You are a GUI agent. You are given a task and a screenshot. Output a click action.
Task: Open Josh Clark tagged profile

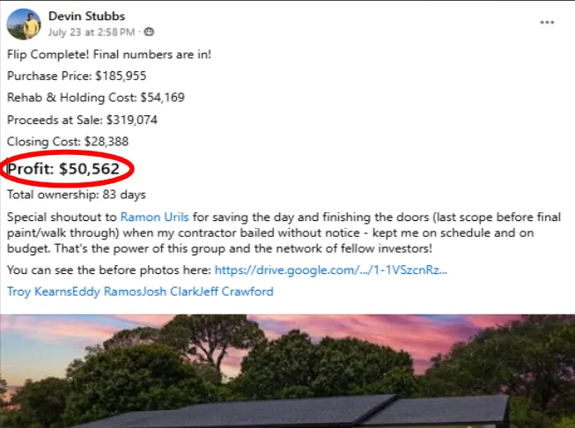point(170,291)
